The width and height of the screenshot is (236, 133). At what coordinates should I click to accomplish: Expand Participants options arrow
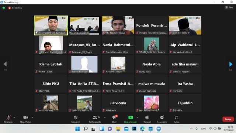tap(105, 117)
